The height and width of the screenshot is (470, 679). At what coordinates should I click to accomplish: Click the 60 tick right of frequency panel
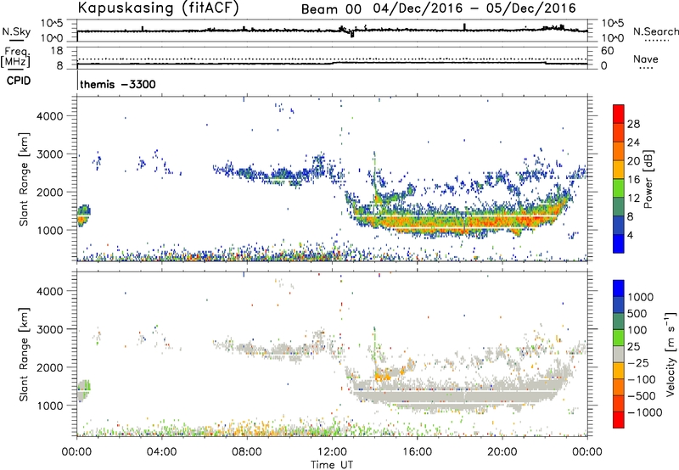(607, 51)
